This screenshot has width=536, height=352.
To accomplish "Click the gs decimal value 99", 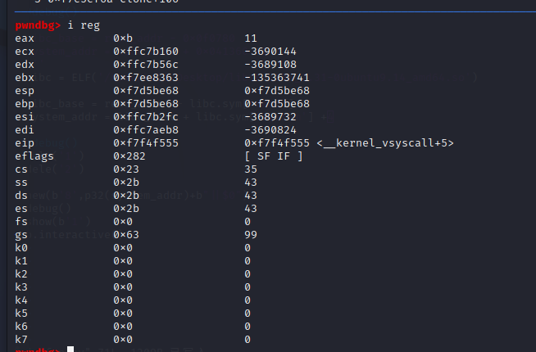I will tap(251, 235).
